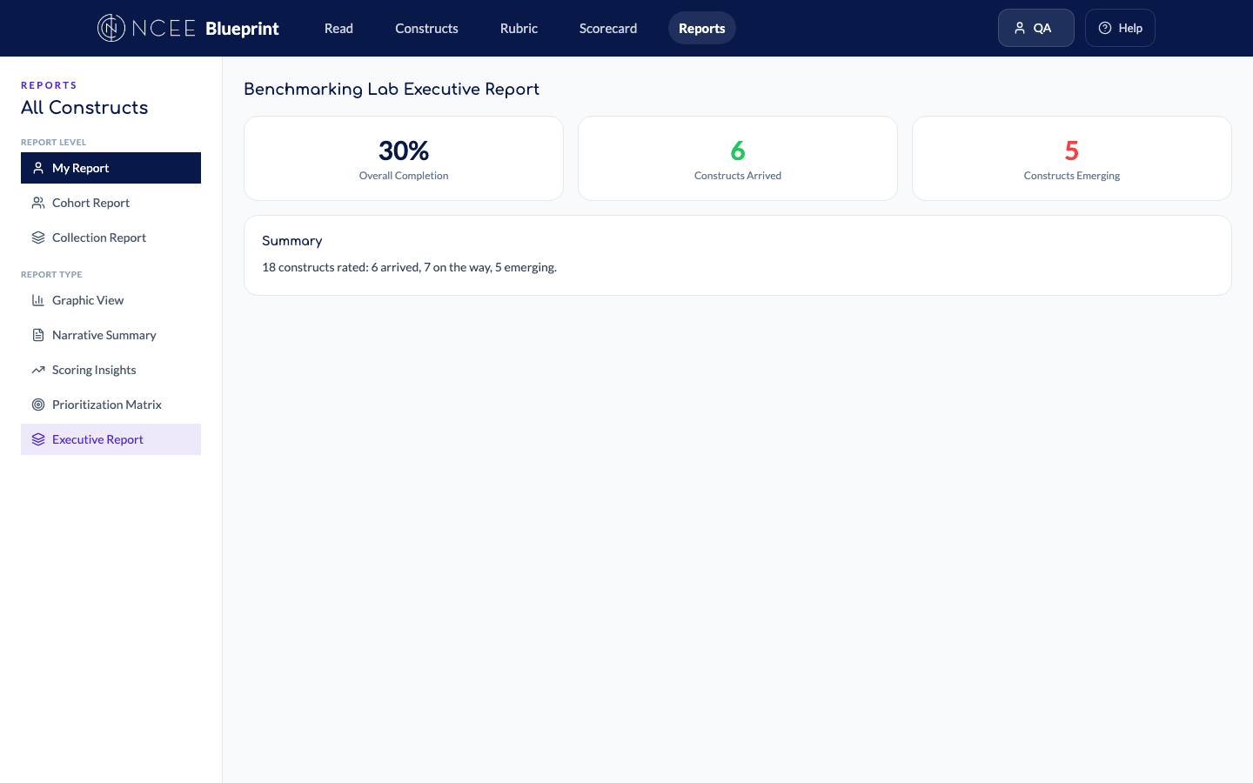Viewport: 1253px width, 783px height.
Task: Click the layers icon beside Collection Report
Action: coord(38,238)
